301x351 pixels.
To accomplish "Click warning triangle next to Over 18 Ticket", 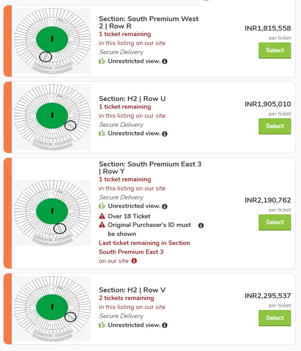I will click(x=102, y=216).
